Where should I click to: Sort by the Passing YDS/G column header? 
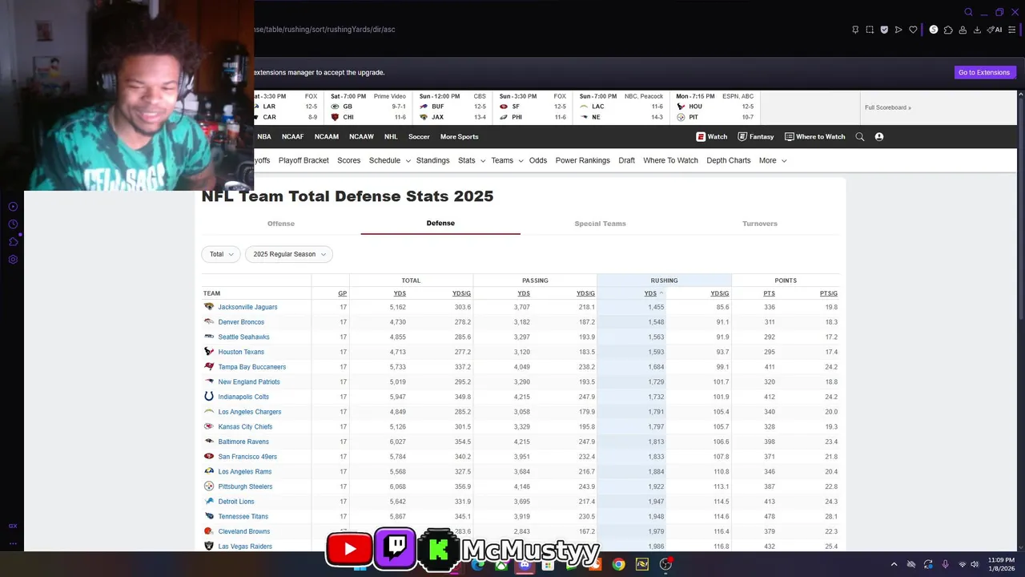(x=585, y=293)
